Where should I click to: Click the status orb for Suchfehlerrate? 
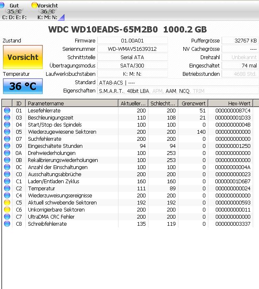tap(7, 139)
